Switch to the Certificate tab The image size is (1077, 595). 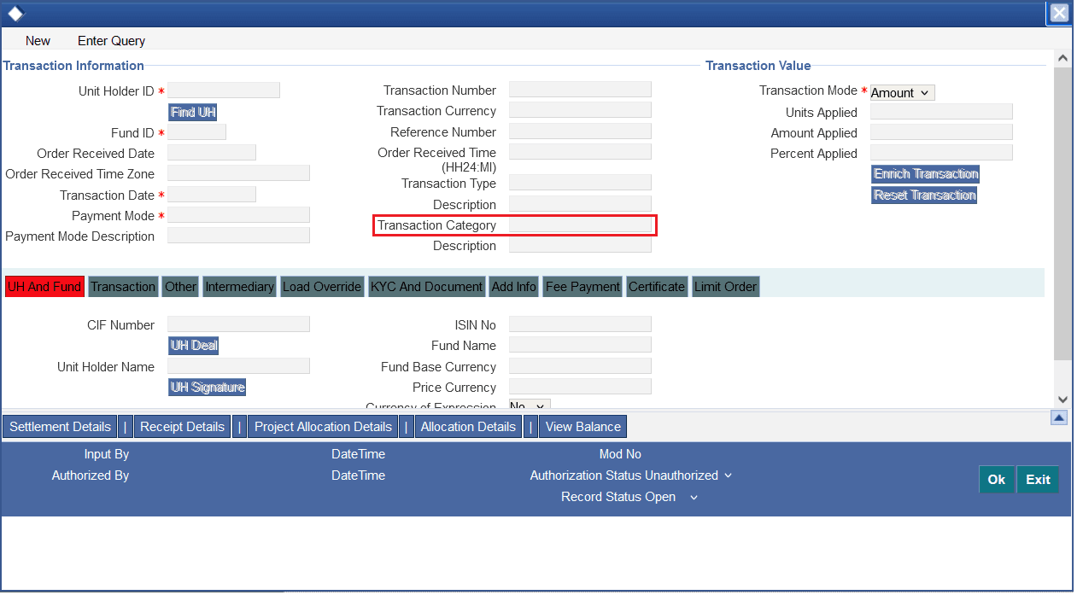pos(657,287)
